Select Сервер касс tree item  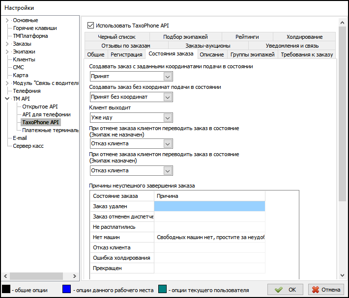(29, 146)
